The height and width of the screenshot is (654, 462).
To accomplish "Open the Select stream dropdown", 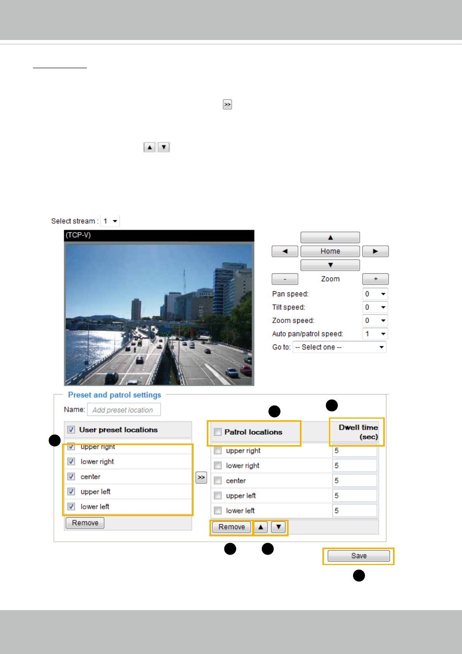I will pyautogui.click(x=110, y=221).
